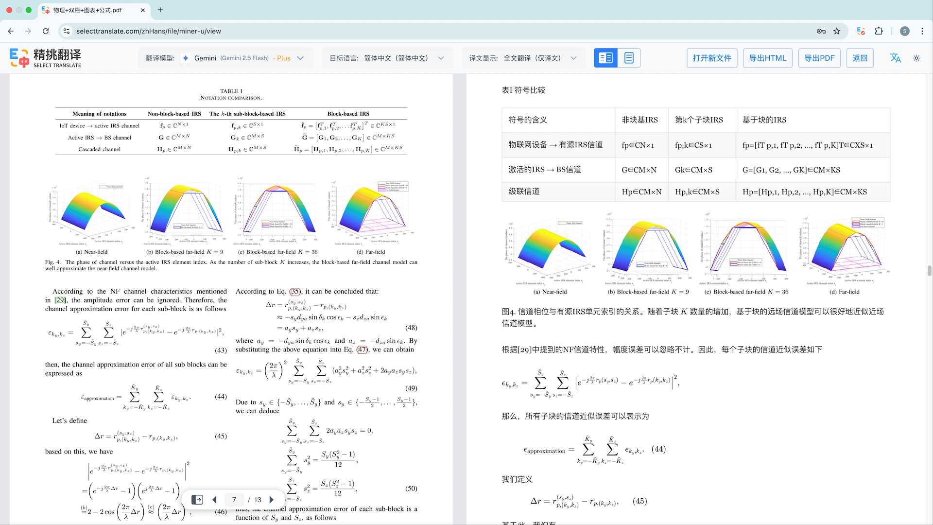Close the 物理+双栏+图表+公式.pdf tab
Image resolution: width=933 pixels, height=525 pixels.
(x=143, y=10)
